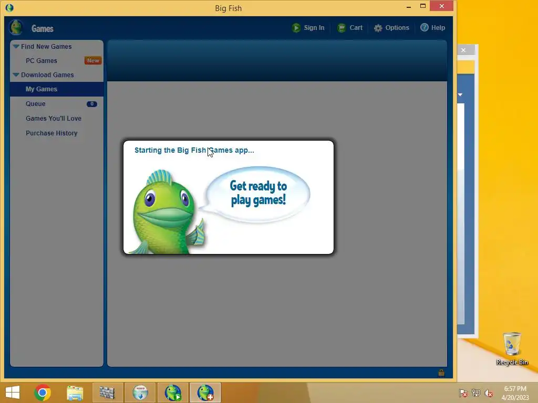This screenshot has height=403, width=538.
Task: Click Big Fish play-arrow taskbar icon
Action: pyautogui.click(x=173, y=393)
